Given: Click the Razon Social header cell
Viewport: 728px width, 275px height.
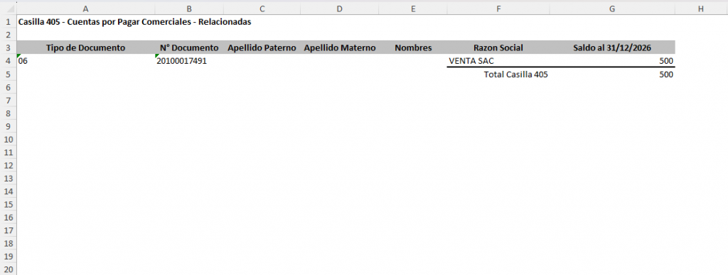Looking at the screenshot, I should (x=498, y=47).
